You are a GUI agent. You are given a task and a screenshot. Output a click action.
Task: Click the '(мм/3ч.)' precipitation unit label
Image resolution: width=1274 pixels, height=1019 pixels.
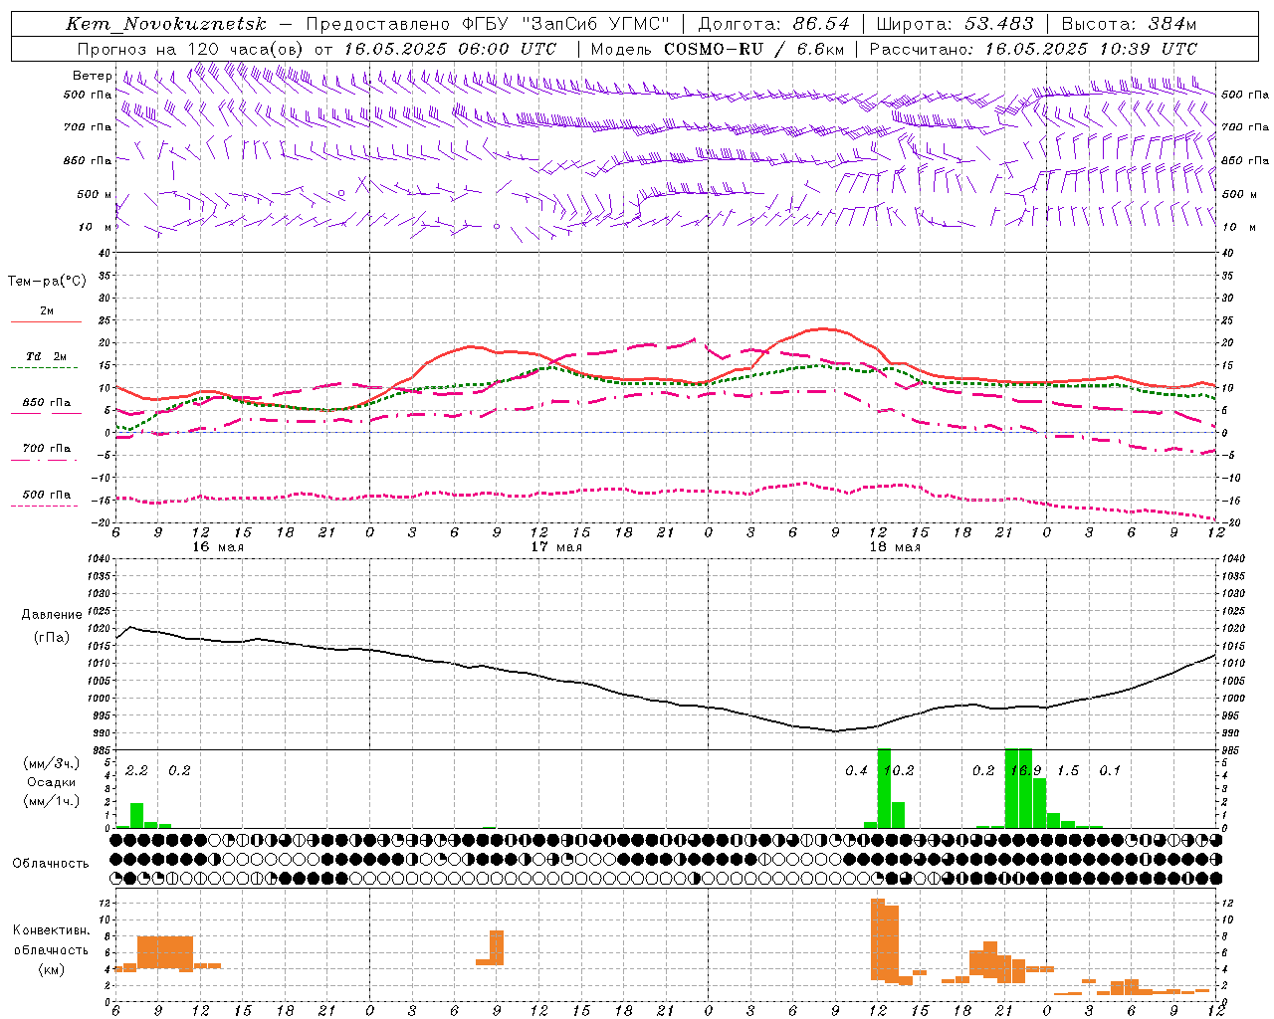pos(52,763)
